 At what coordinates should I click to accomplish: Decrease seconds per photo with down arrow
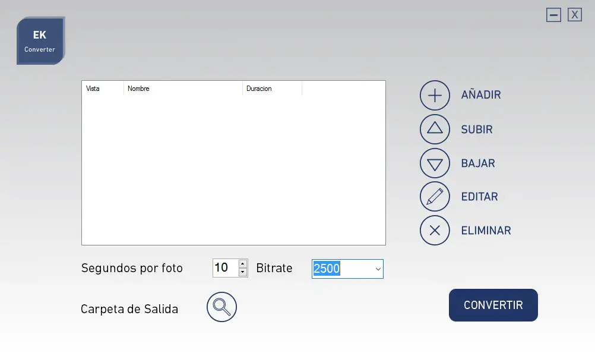[242, 272]
